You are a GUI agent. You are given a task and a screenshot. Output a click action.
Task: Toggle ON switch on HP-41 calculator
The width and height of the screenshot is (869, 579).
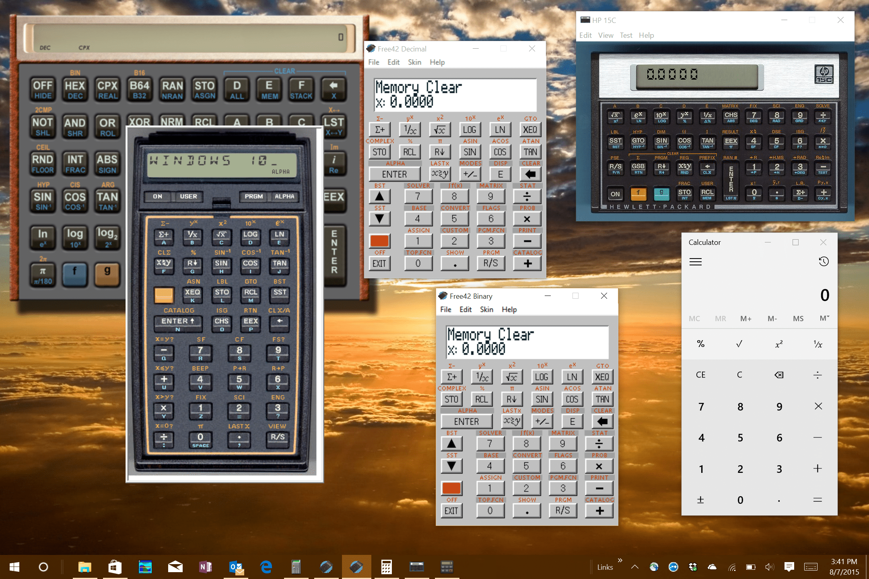[157, 196]
